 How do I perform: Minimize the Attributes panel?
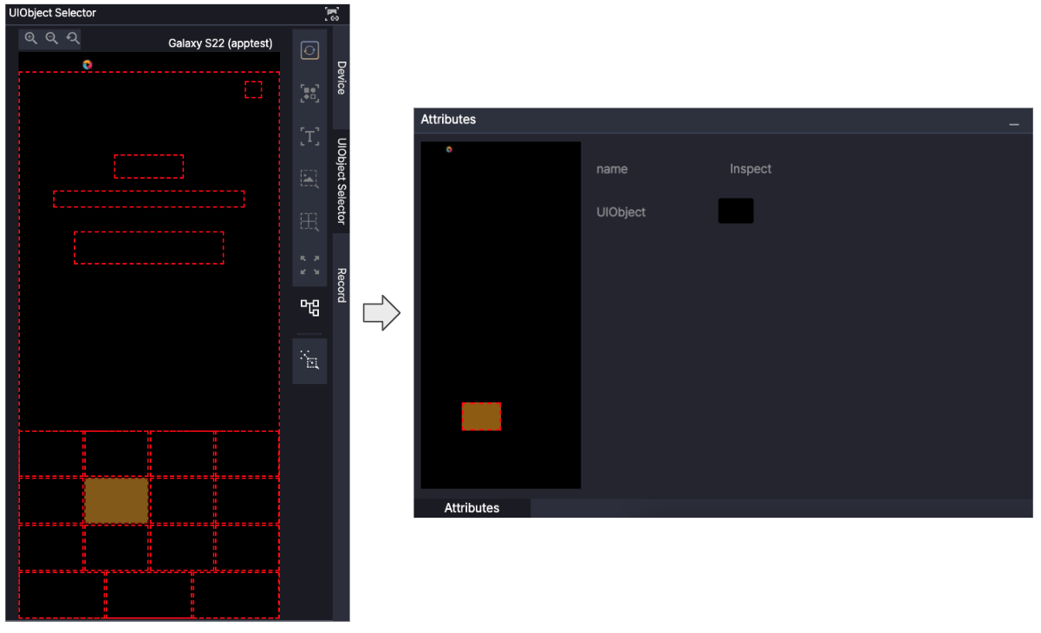click(1013, 125)
